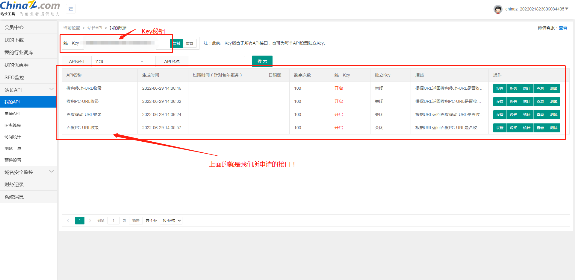Click 设置 for 搜狗PC-URL收录 row
This screenshot has height=280, width=575.
coord(500,102)
